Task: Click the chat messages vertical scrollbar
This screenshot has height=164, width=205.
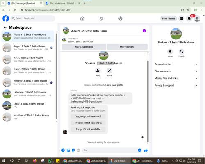Action: coord(148,101)
